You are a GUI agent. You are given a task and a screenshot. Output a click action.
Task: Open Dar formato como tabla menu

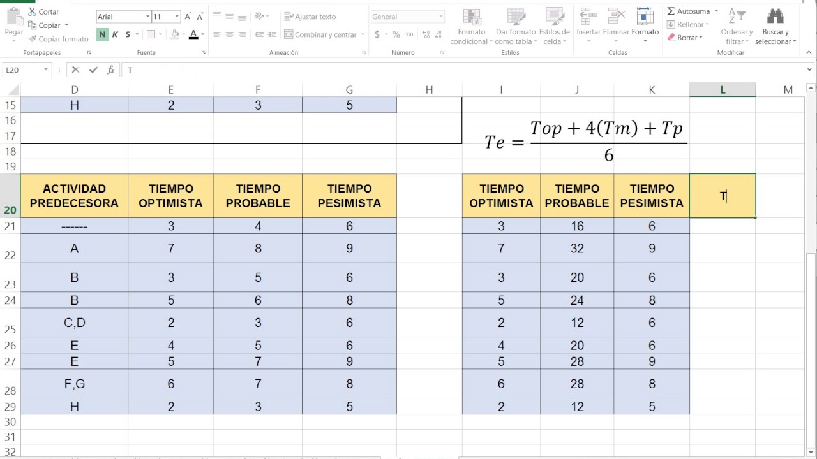[x=515, y=27]
